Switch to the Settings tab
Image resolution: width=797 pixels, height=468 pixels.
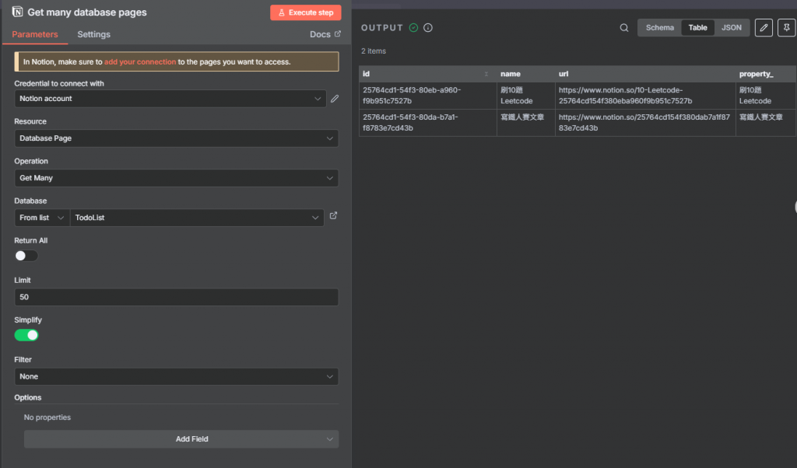pyautogui.click(x=93, y=34)
